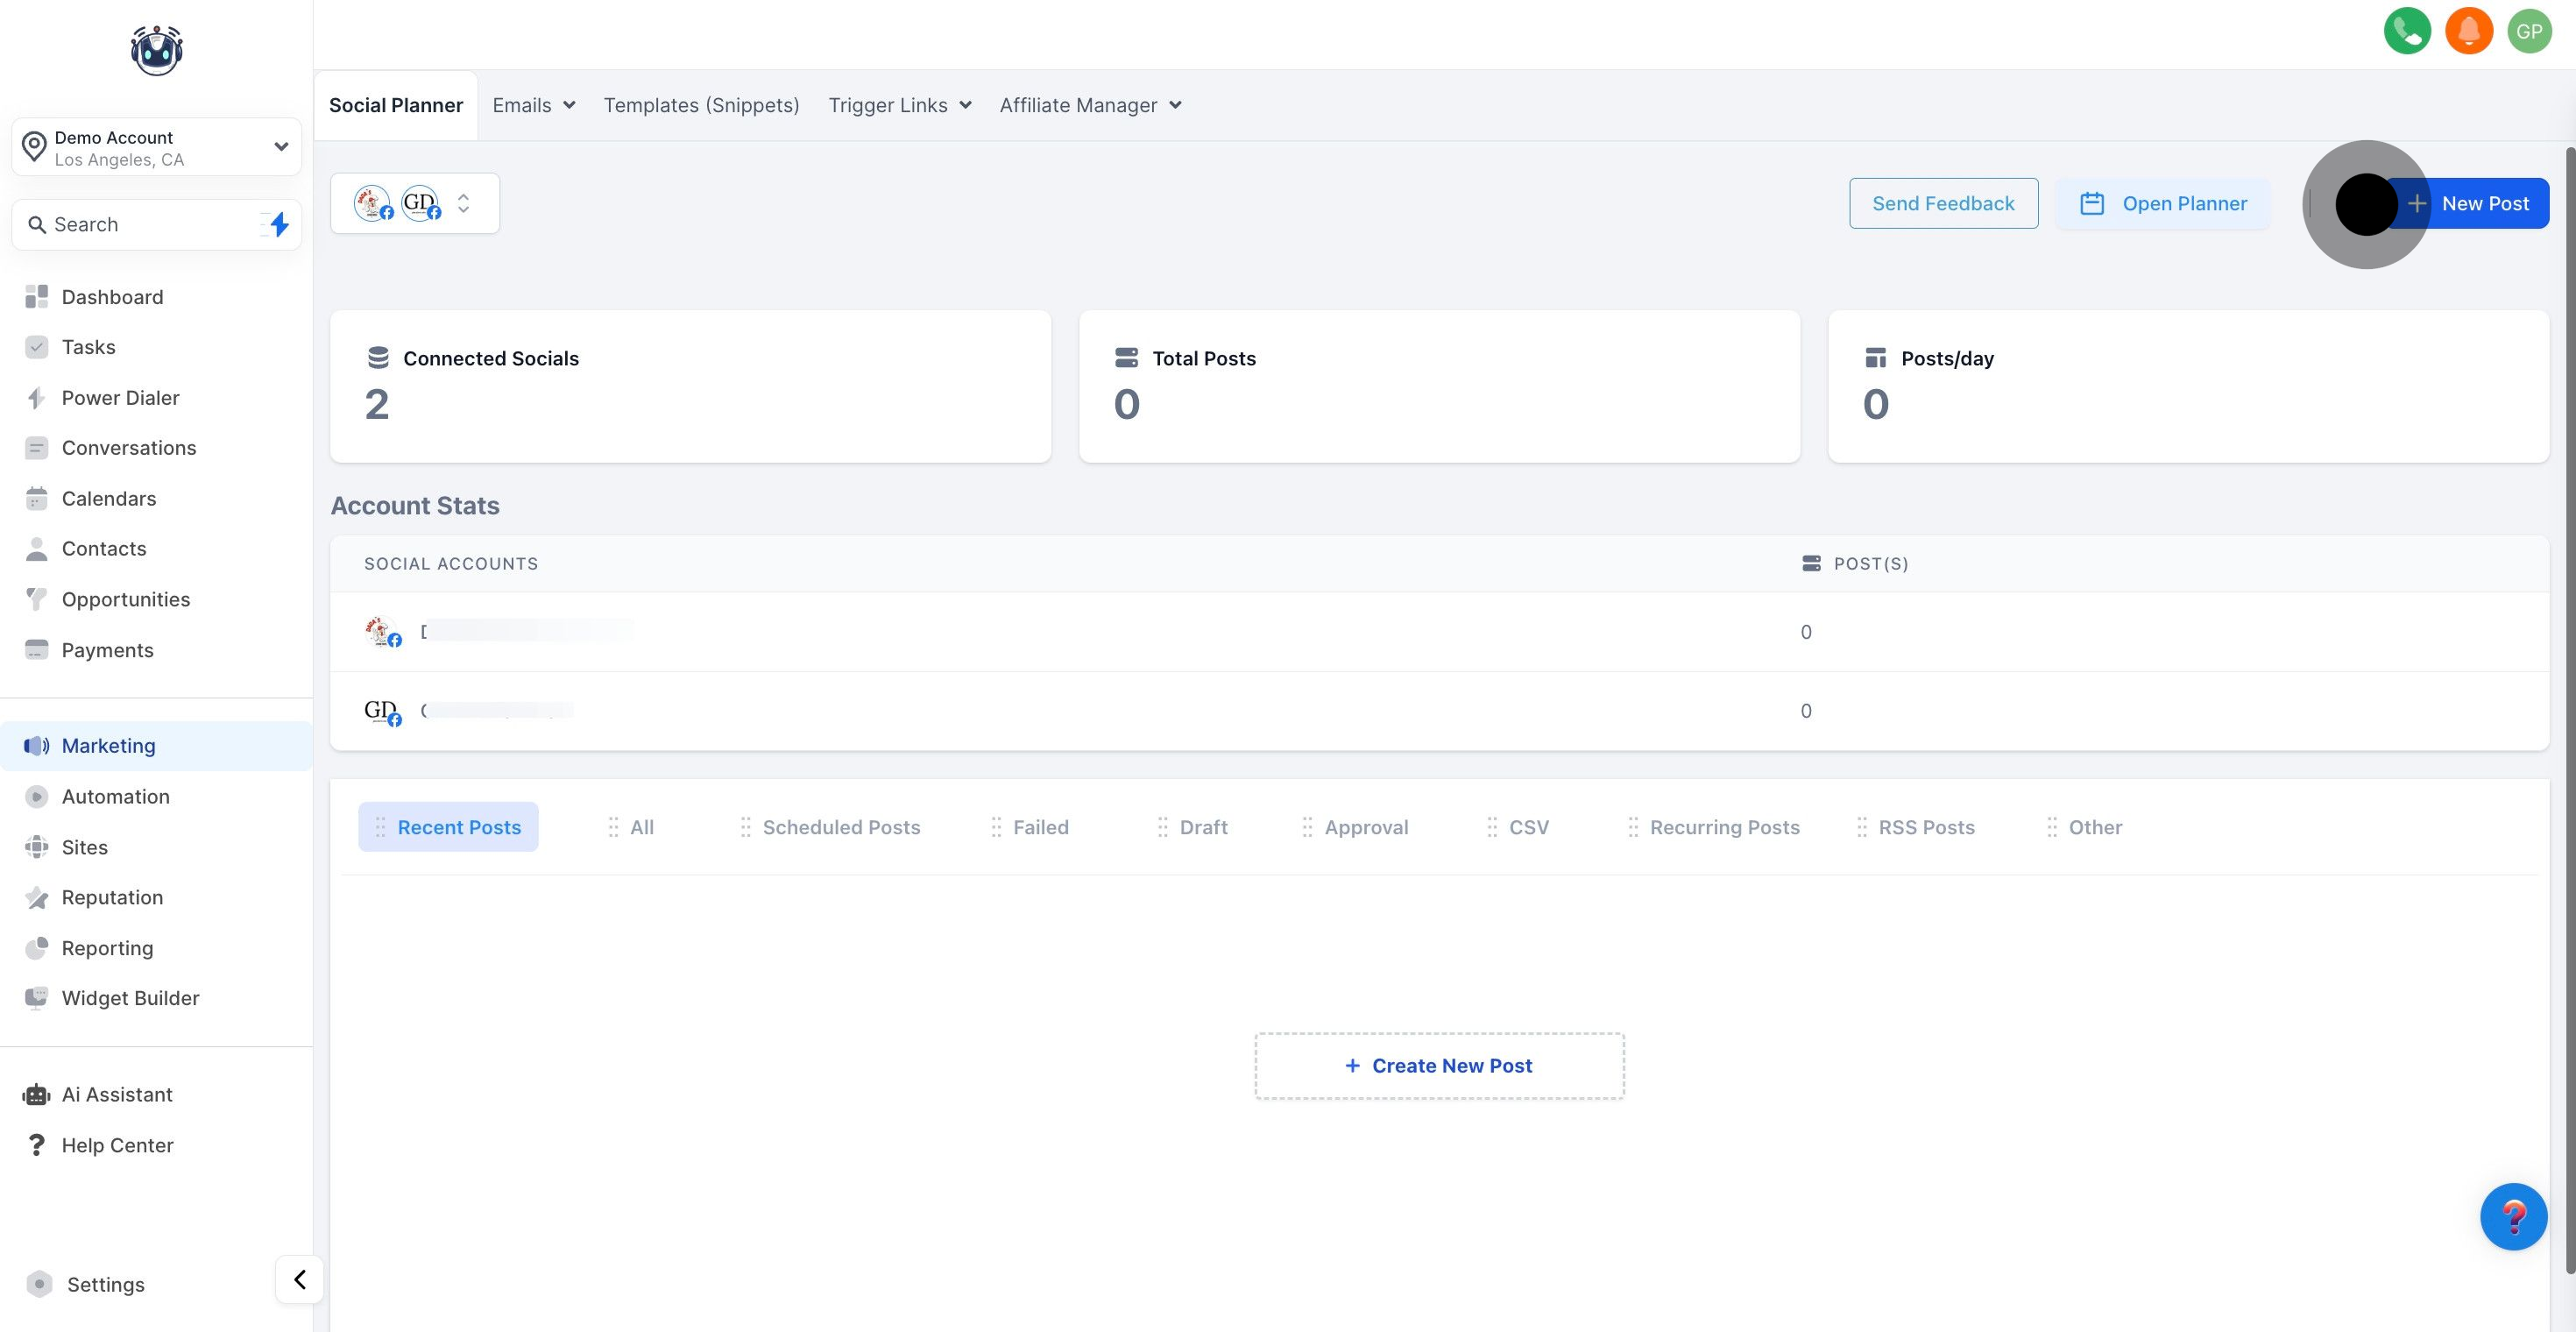Click the lightning bolt quick action icon
Image resolution: width=2576 pixels, height=1332 pixels.
pos(279,224)
